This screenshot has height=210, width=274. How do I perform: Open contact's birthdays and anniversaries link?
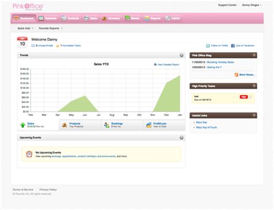(97, 156)
